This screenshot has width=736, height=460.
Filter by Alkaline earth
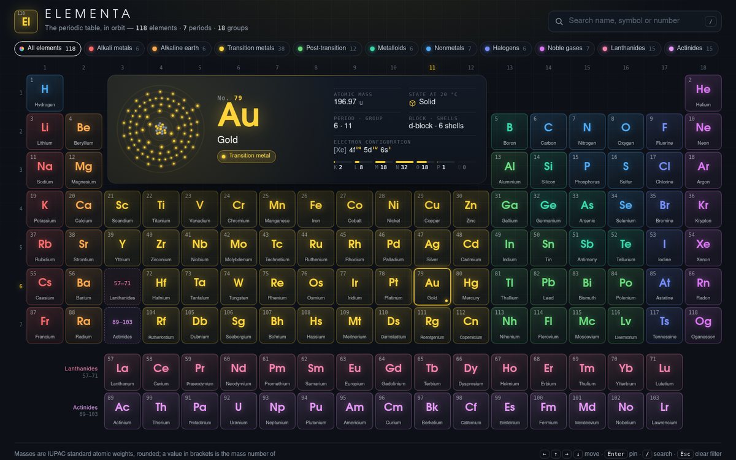coord(179,48)
